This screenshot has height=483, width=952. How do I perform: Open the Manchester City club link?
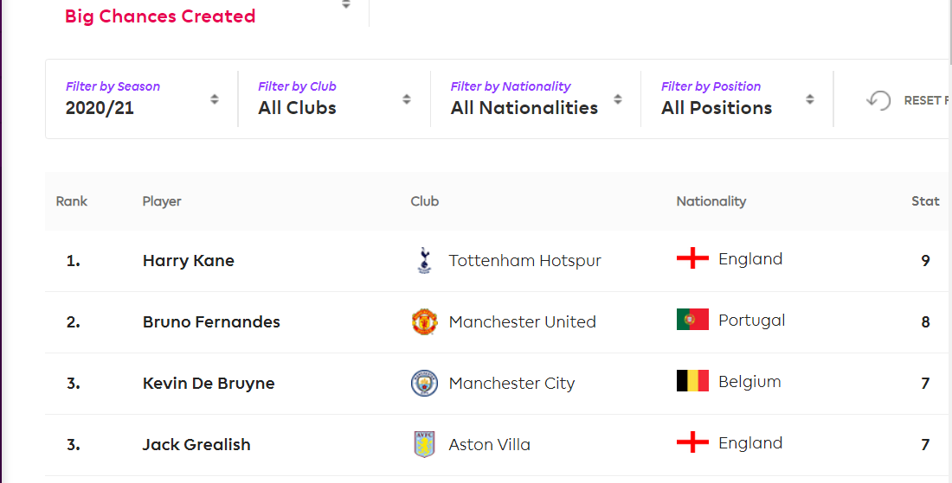(x=511, y=384)
